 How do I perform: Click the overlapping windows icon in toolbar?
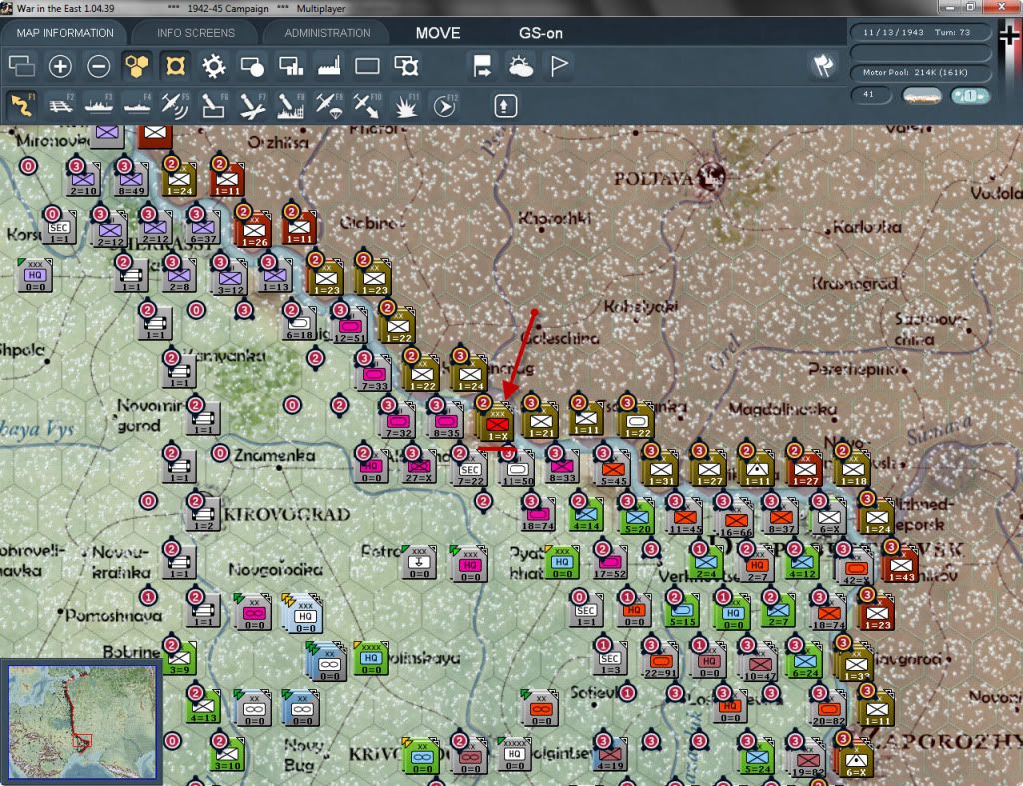click(x=22, y=66)
